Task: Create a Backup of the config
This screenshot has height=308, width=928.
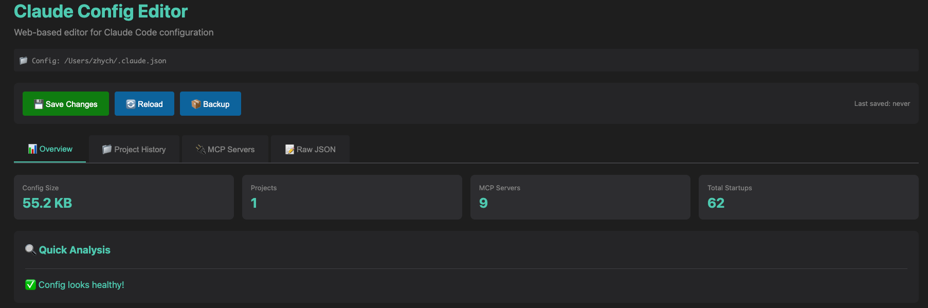Action: coord(210,104)
